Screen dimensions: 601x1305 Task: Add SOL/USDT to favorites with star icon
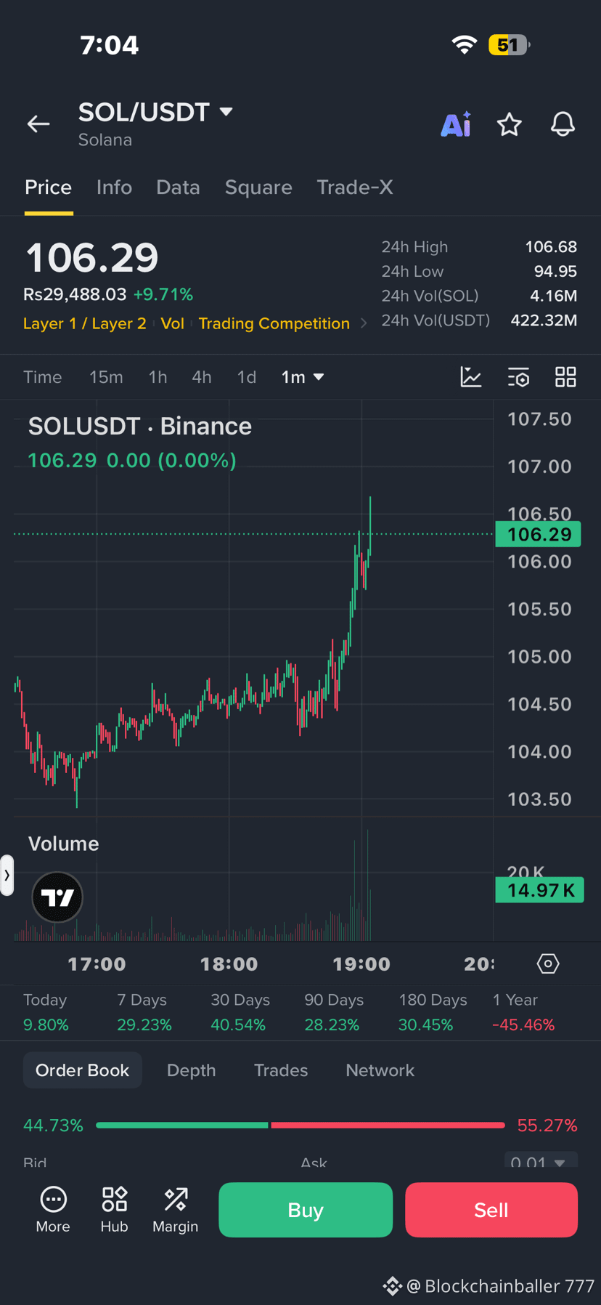[x=509, y=124]
